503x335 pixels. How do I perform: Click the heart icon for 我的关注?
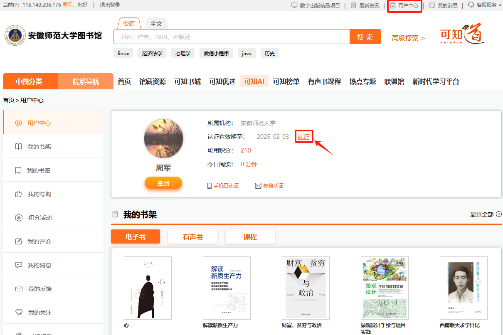point(18,313)
